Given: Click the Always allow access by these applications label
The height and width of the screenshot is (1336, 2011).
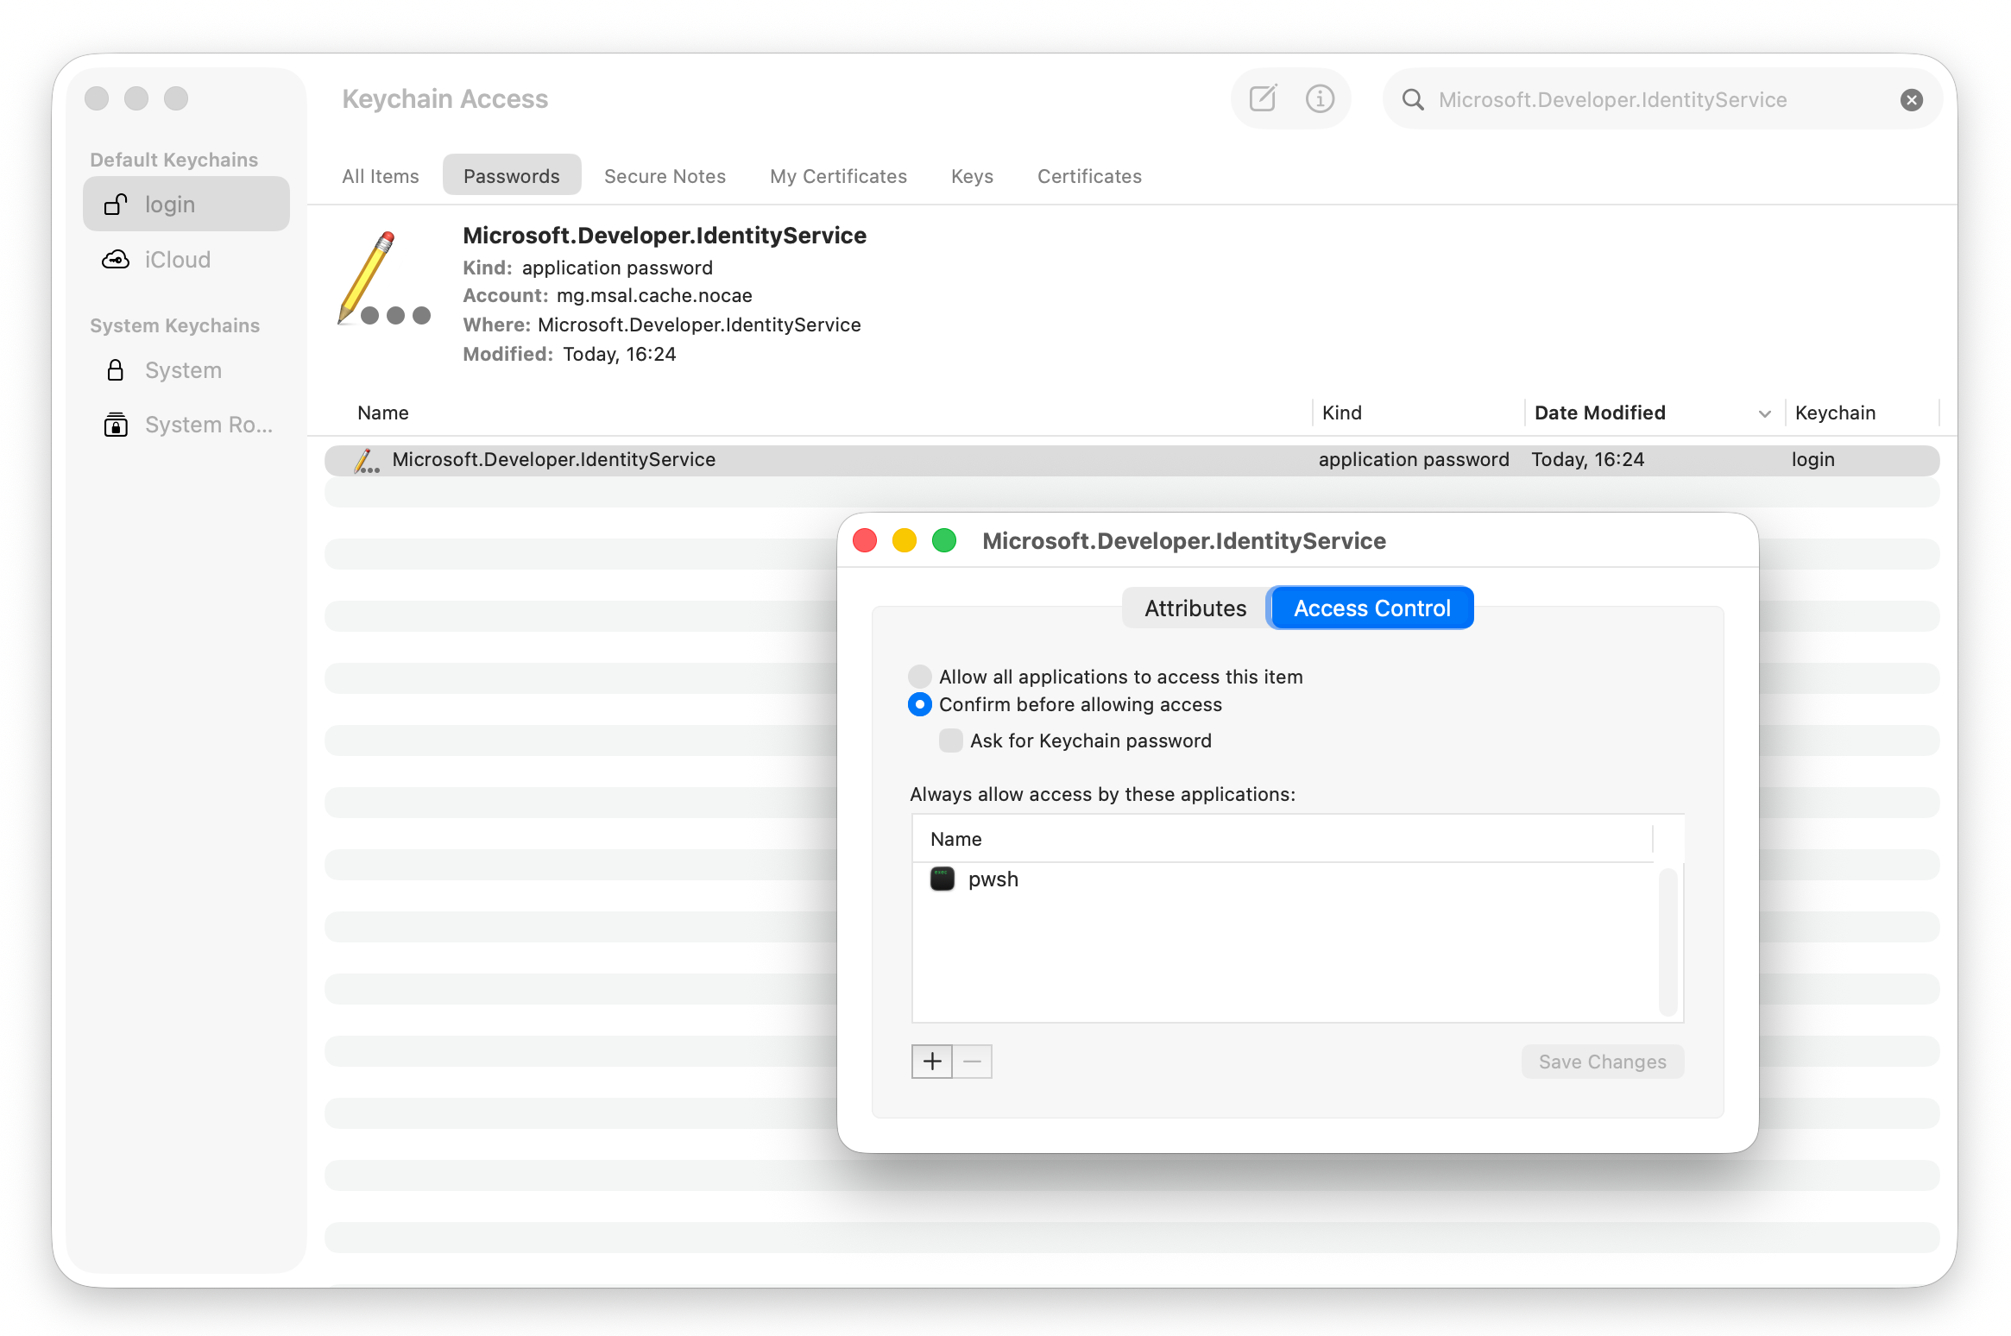Looking at the screenshot, I should 1103,794.
